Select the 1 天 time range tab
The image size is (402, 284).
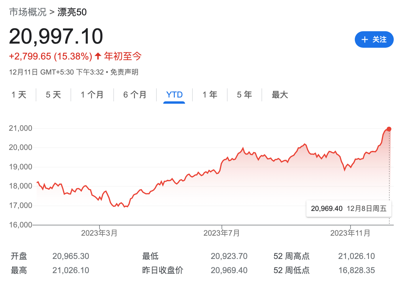(19, 95)
